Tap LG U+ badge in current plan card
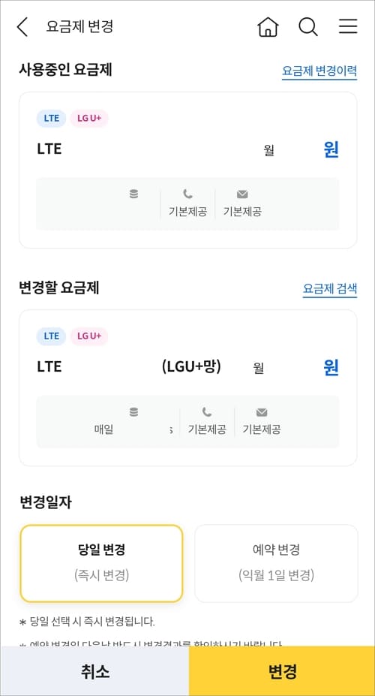 [x=89, y=118]
